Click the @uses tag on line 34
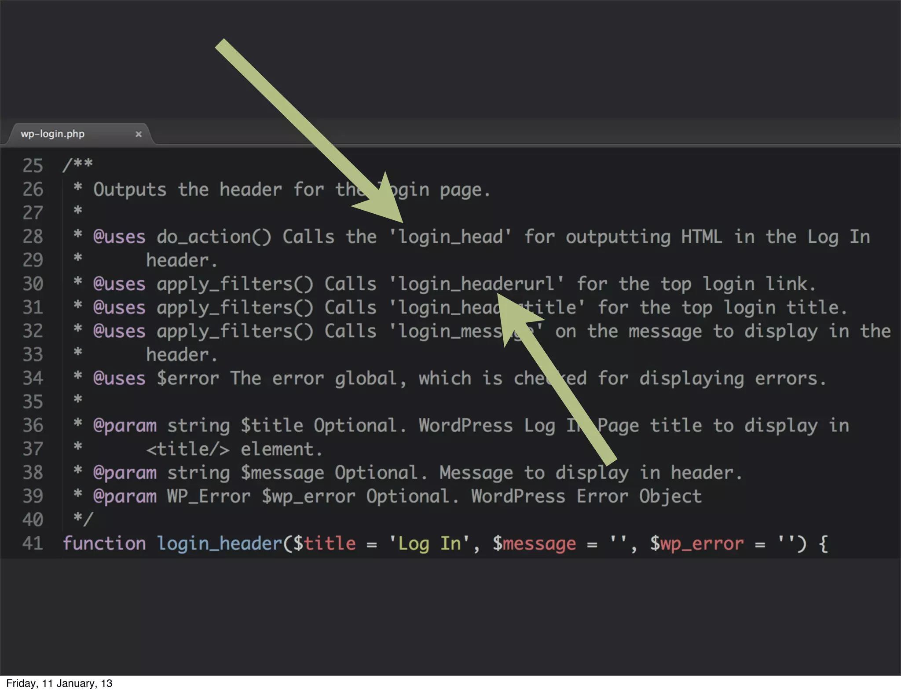 coord(119,378)
